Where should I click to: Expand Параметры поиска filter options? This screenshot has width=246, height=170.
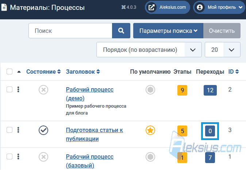[x=168, y=31]
